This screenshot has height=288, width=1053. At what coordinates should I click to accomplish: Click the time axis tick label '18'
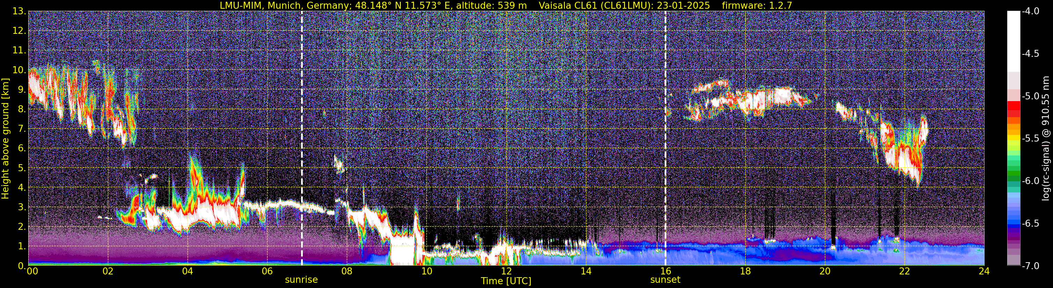(745, 271)
